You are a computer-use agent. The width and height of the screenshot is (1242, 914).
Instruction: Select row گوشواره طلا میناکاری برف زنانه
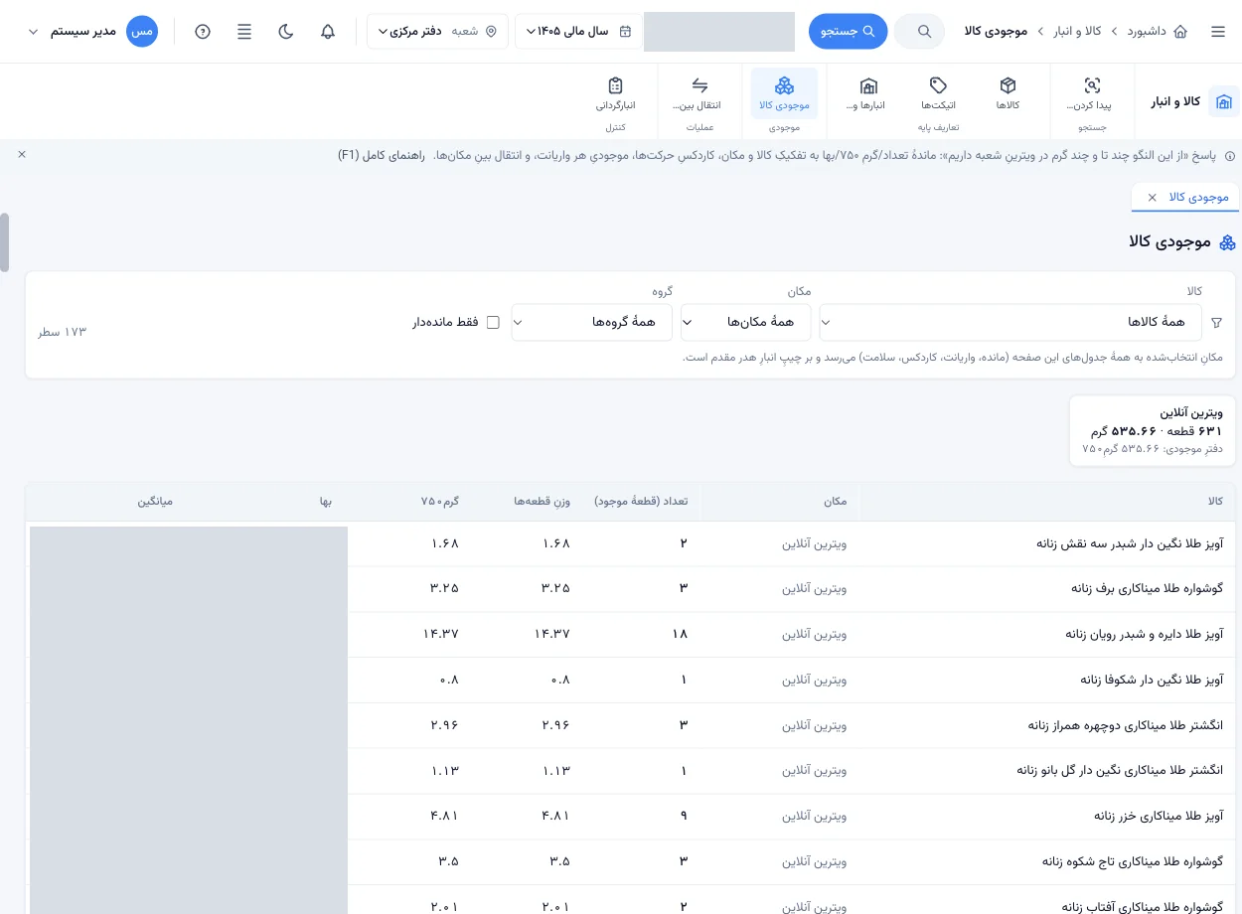point(630,588)
